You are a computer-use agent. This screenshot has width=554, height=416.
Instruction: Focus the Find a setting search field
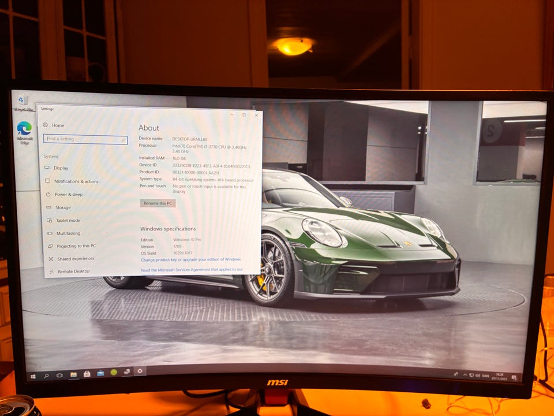tap(85, 139)
